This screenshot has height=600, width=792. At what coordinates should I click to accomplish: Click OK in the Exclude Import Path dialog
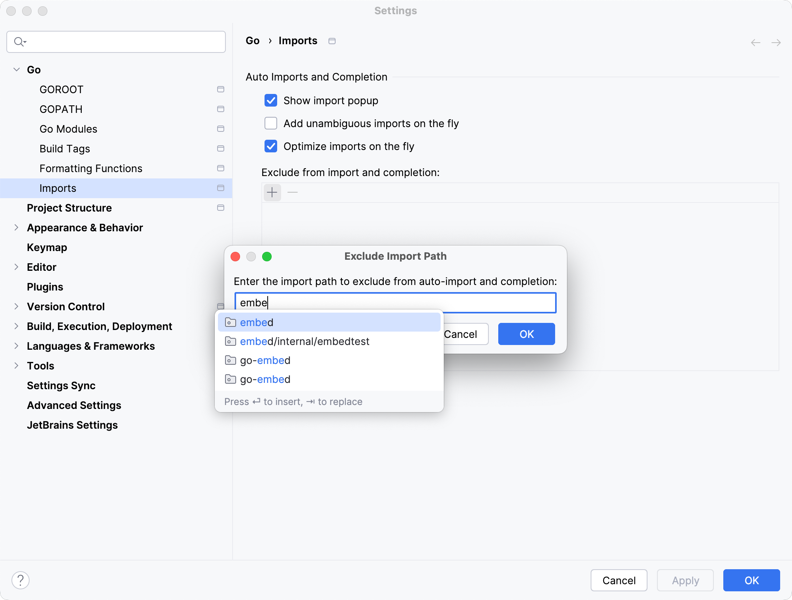pos(526,334)
